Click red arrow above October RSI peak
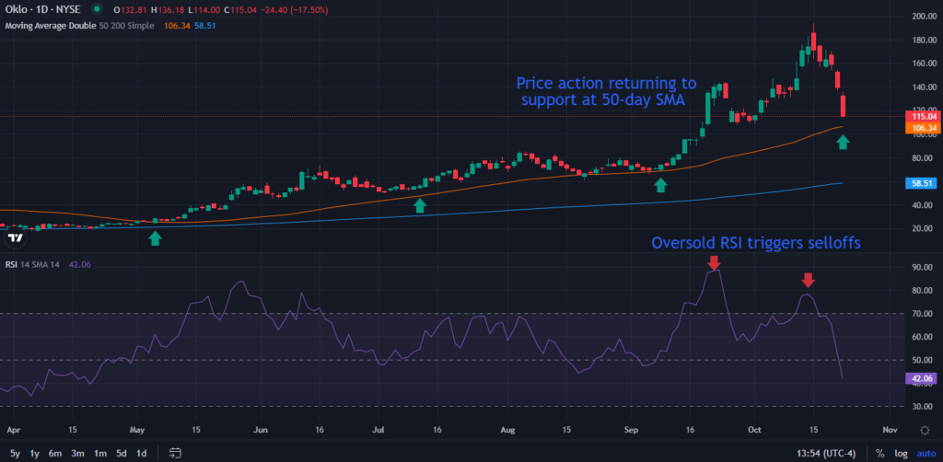This screenshot has width=943, height=462. click(x=808, y=281)
